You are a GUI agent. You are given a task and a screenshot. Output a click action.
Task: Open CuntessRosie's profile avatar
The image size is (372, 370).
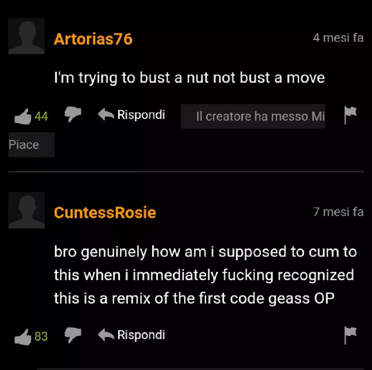point(26,210)
